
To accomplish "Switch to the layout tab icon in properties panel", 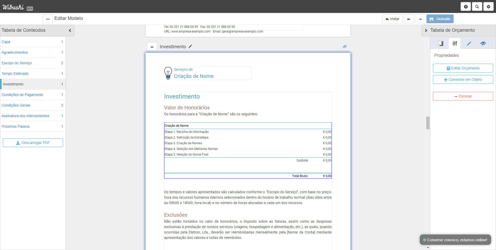I will pos(441,43).
